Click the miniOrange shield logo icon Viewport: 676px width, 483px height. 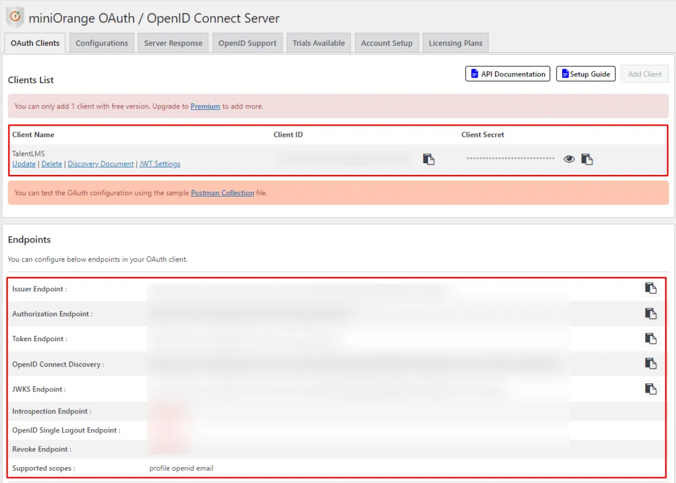pyautogui.click(x=15, y=17)
